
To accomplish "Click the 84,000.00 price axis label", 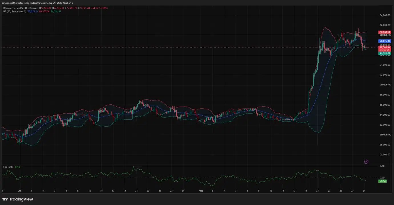I will point(385,15).
